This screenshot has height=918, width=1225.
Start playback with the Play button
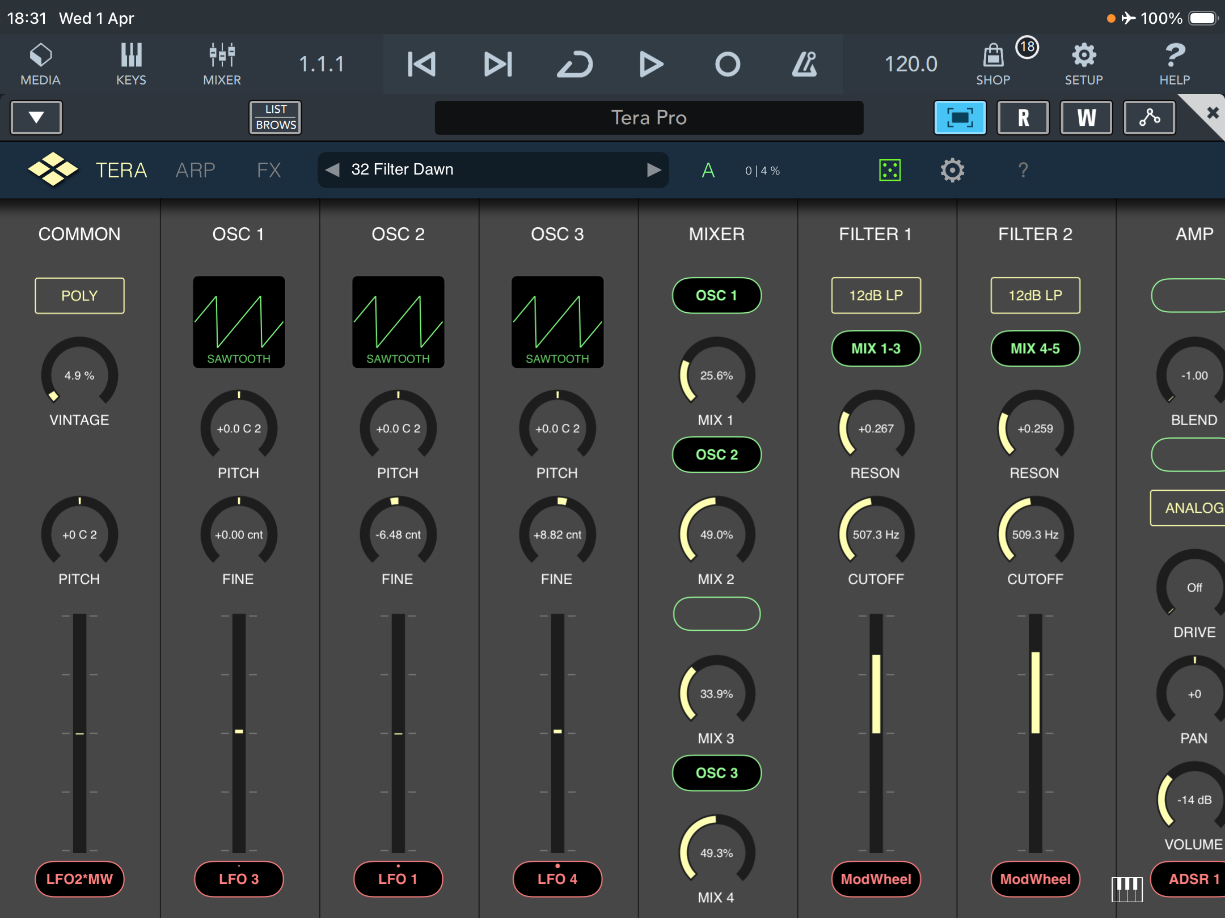(x=651, y=64)
